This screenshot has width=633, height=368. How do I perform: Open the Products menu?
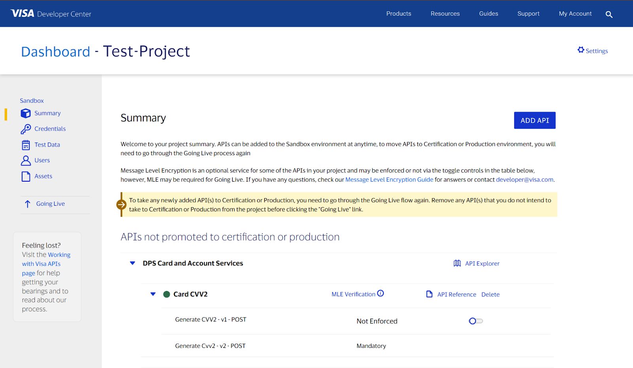click(399, 13)
